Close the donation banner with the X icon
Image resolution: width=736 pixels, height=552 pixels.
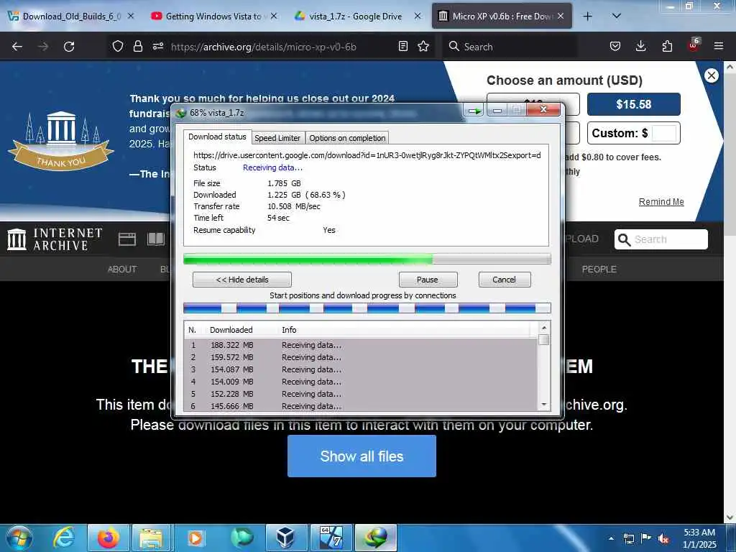[x=711, y=75]
